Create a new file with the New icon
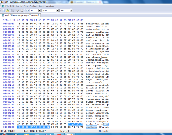172x135 pixels. [x=3, y=10]
